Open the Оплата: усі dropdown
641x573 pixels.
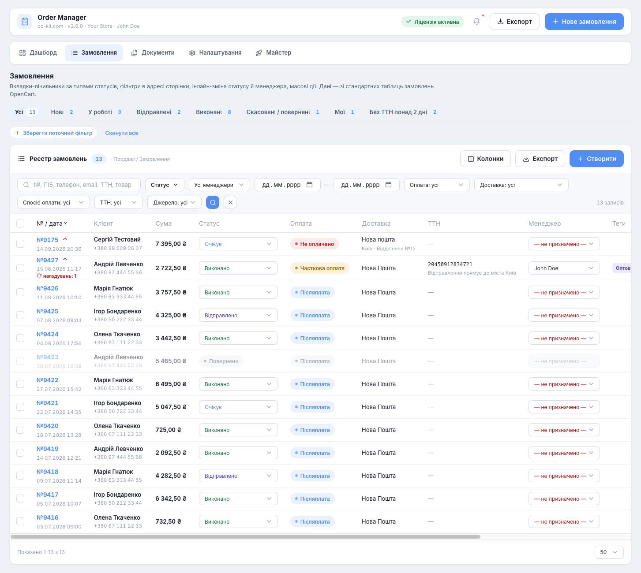(437, 185)
